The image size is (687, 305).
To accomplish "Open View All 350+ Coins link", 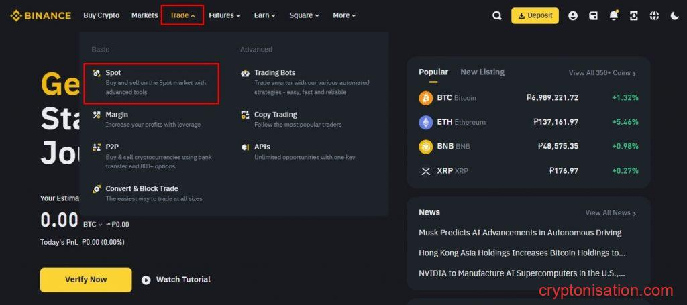I will pyautogui.click(x=602, y=73).
